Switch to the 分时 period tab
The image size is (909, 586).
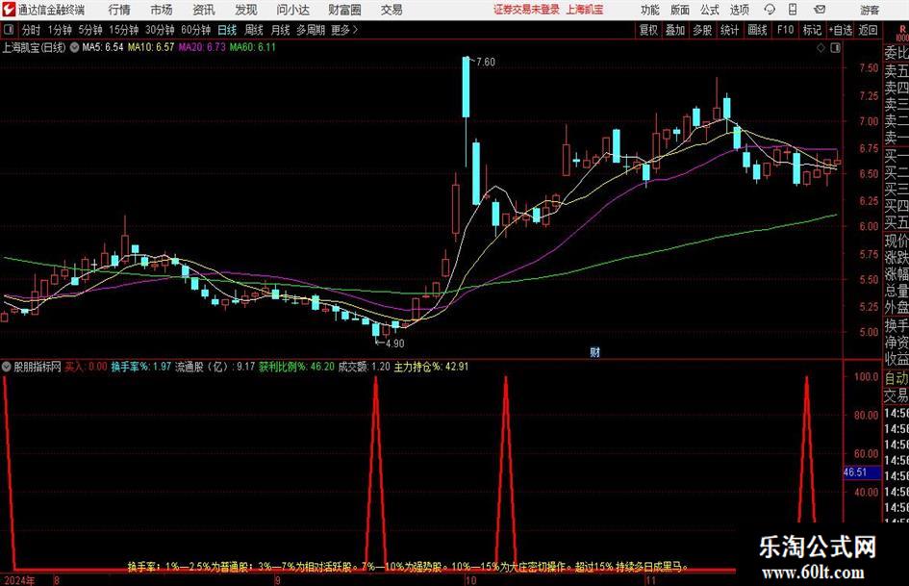click(31, 30)
